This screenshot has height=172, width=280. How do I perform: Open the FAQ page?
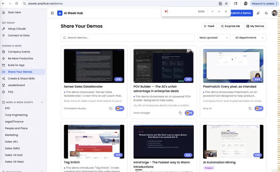(x=11, y=92)
